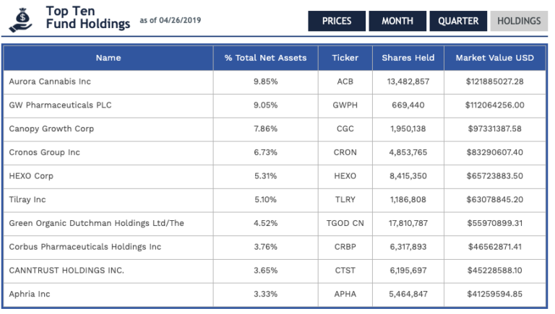Image resolution: width=555 pixels, height=314 pixels.
Task: Click the 9.85% net assets value
Action: [x=265, y=82]
